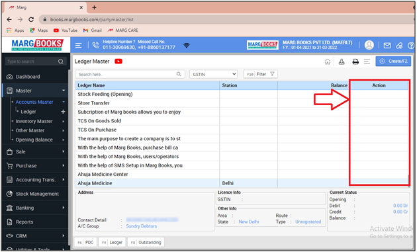Open the user profile avatar icon
This screenshot has width=417, height=252.
coord(369,45)
